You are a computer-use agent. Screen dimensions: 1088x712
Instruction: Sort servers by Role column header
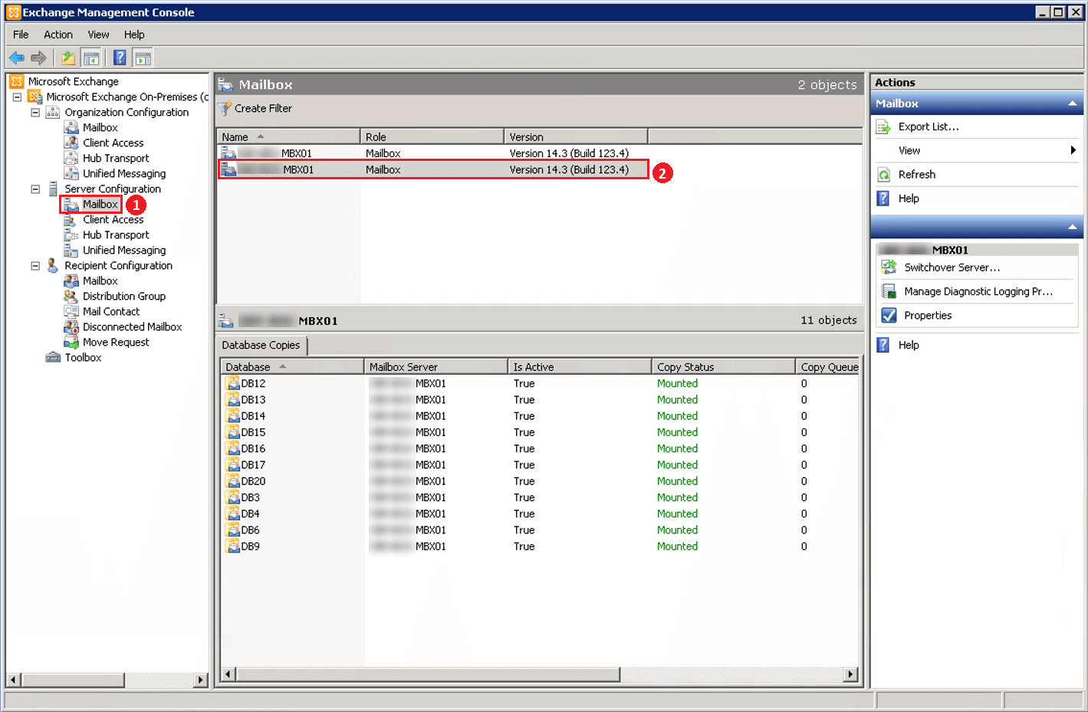coord(432,136)
